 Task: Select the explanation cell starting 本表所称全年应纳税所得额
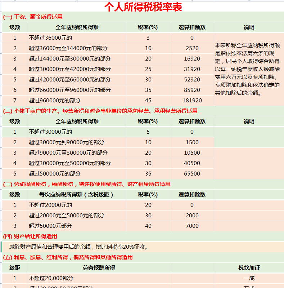pos(249,69)
